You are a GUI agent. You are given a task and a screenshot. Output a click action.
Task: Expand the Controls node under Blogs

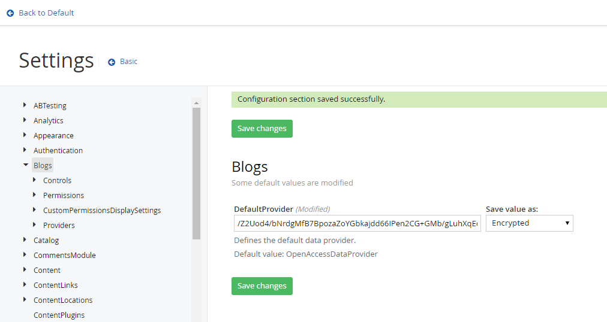coord(35,180)
